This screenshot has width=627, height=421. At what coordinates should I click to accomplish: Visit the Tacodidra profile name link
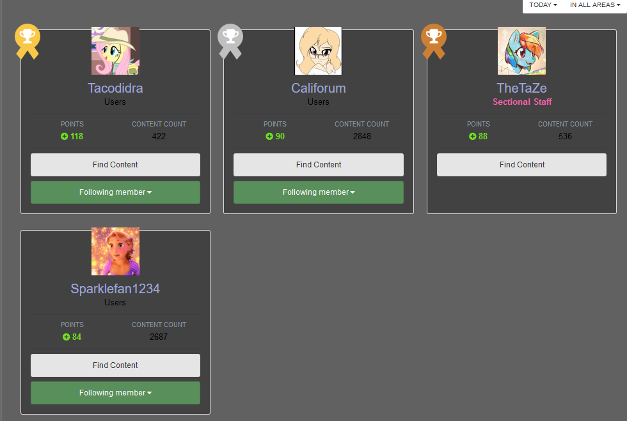click(115, 88)
